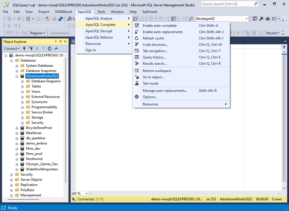The width and height of the screenshot is (289, 211).
Task: Click the Activity Monitor icon in Object Explorer
Action: 56,48
